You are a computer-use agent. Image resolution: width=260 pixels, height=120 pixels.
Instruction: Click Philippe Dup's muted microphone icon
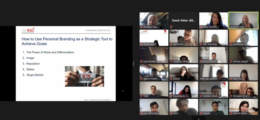pos(141,27)
